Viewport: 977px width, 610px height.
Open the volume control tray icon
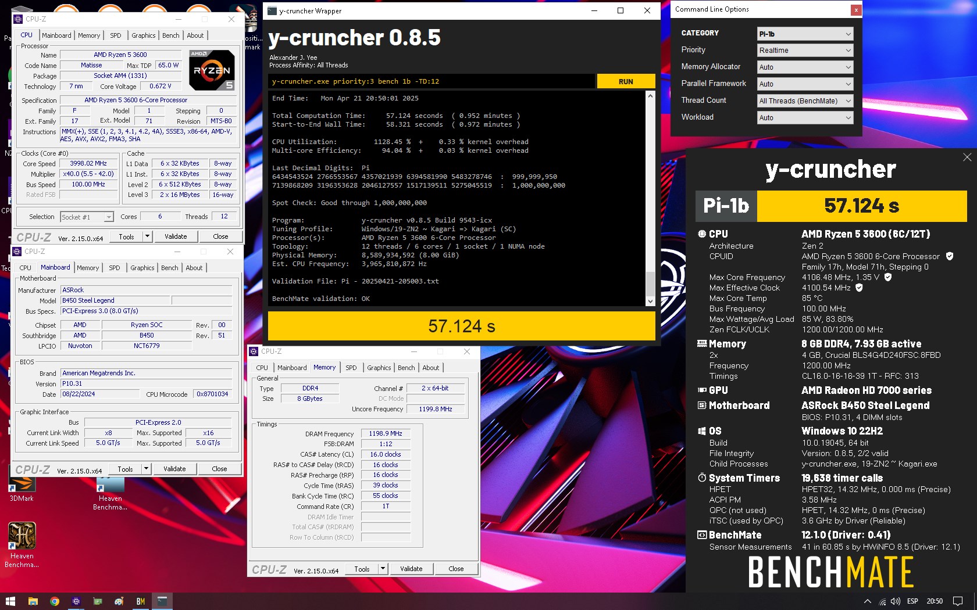click(896, 601)
